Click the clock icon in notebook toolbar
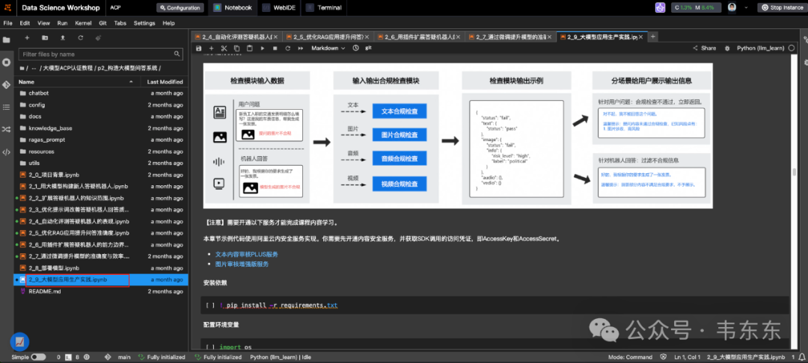The image size is (808, 363). pyautogui.click(x=355, y=48)
